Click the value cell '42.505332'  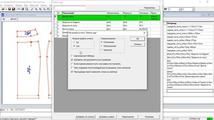[145, 29]
